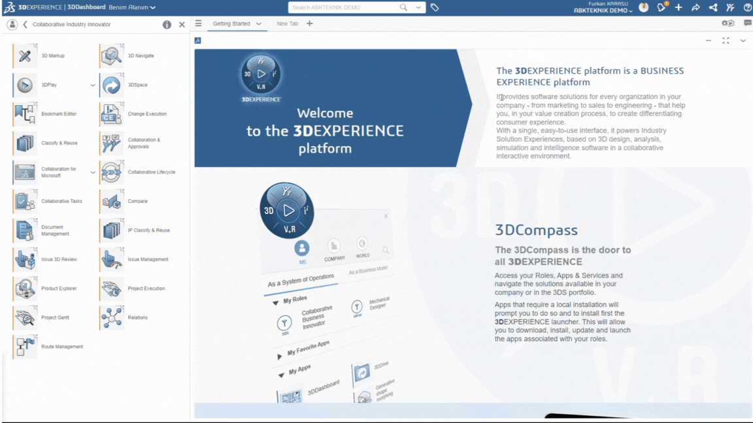Expand the 3DPlay app options chevron

coord(93,86)
